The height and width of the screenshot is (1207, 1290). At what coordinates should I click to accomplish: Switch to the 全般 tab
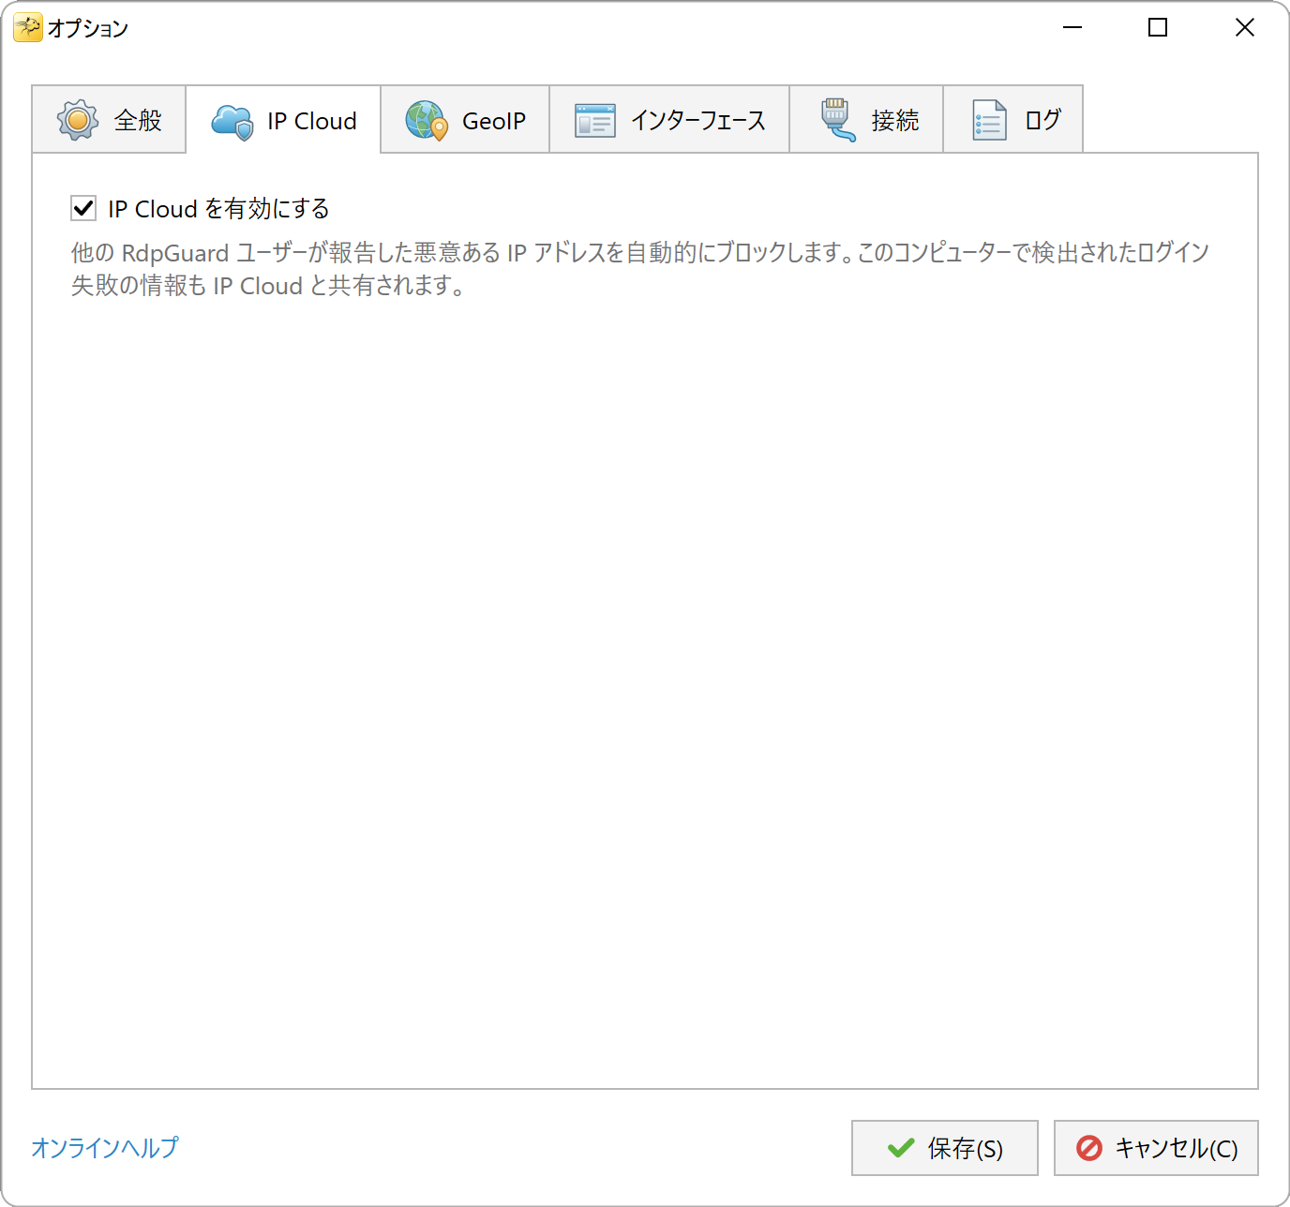[109, 119]
